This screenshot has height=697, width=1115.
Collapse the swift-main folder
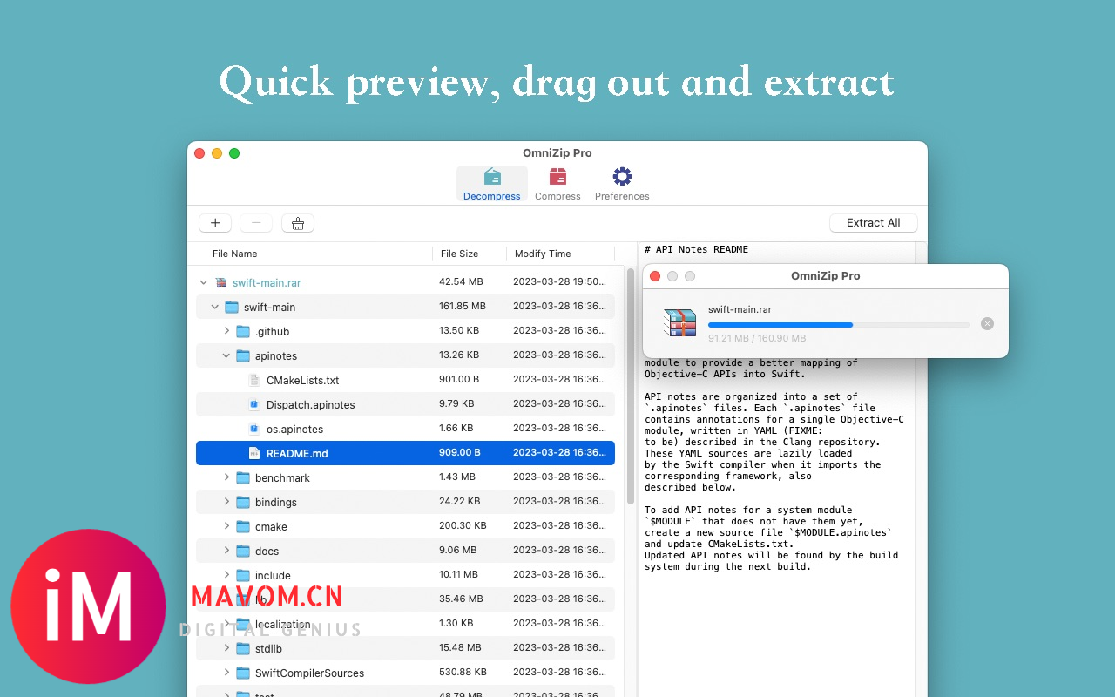pos(215,307)
